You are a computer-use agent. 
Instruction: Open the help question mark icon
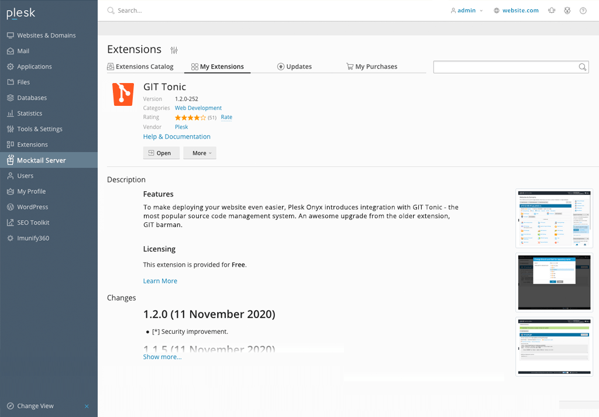[x=583, y=11]
